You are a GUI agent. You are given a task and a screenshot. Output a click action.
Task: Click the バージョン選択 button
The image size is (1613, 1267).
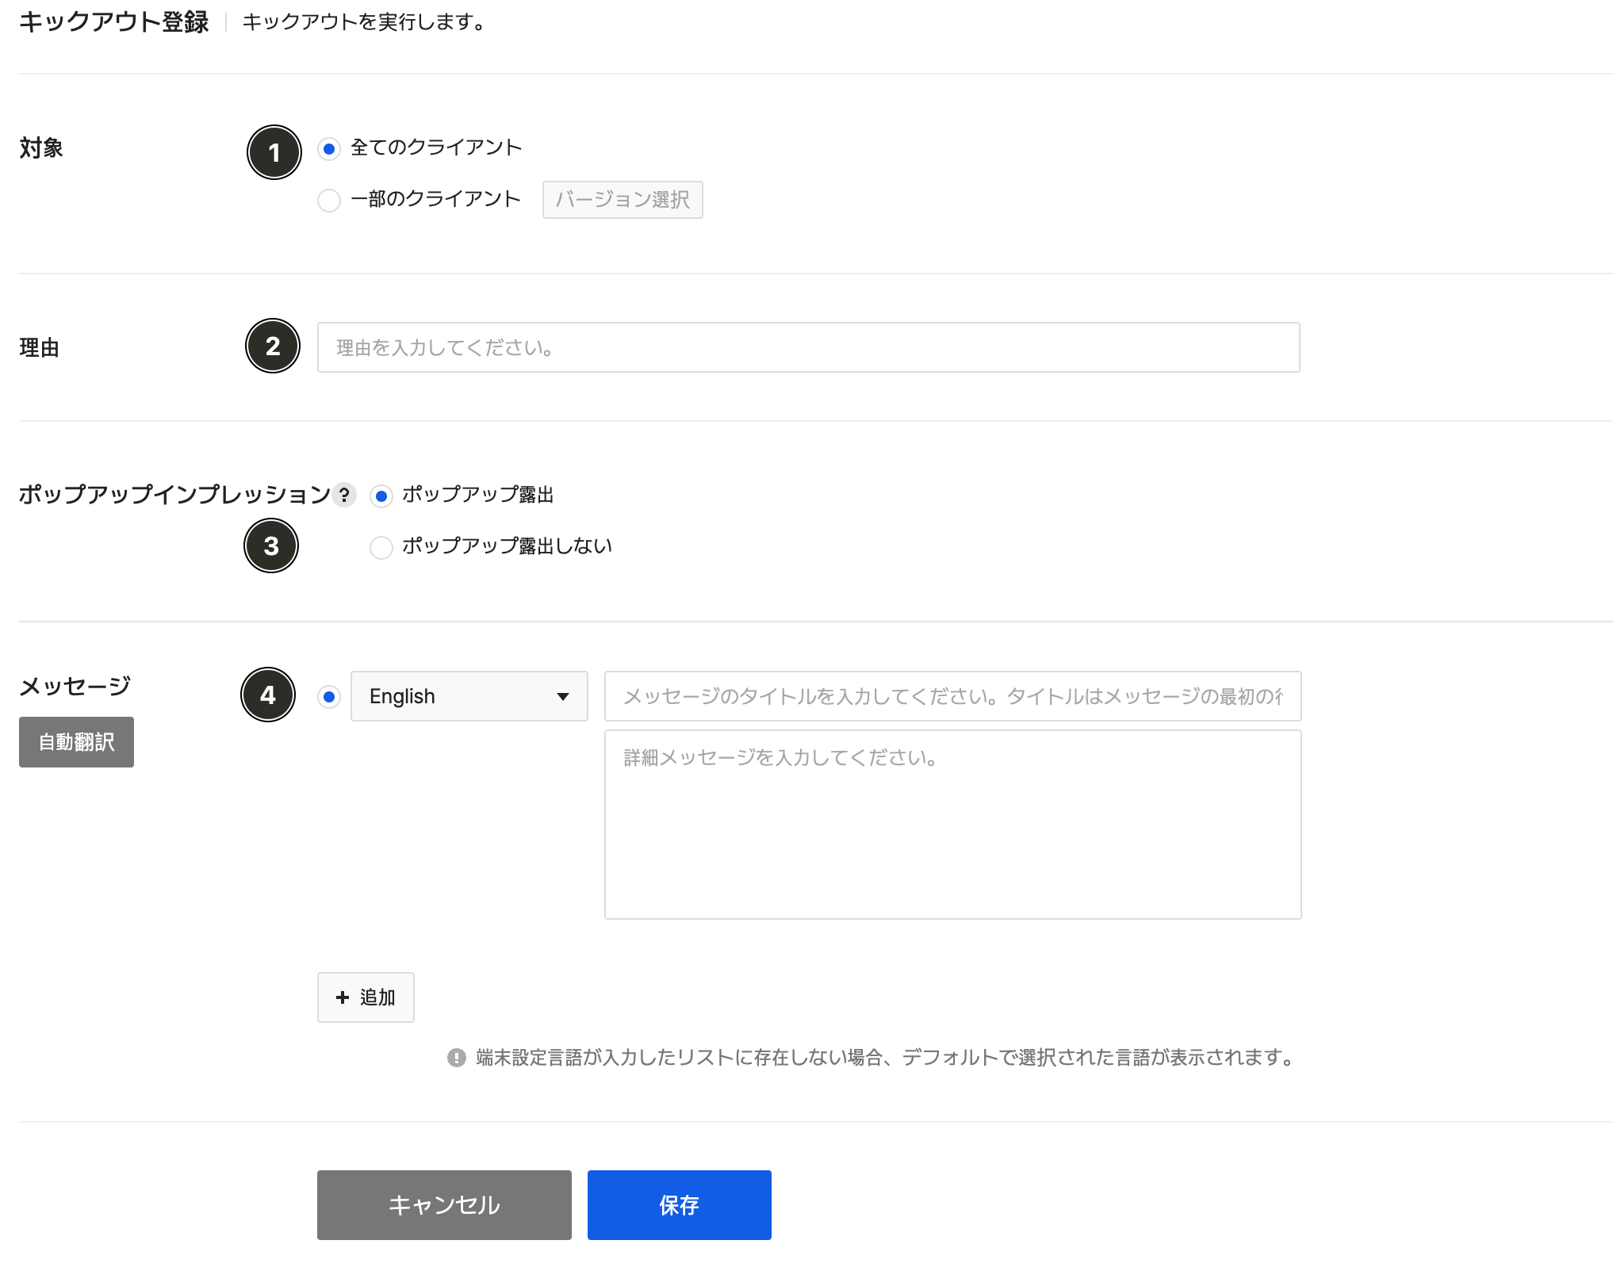tap(623, 200)
